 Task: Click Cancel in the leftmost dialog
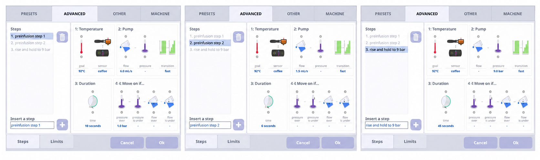pos(127,143)
